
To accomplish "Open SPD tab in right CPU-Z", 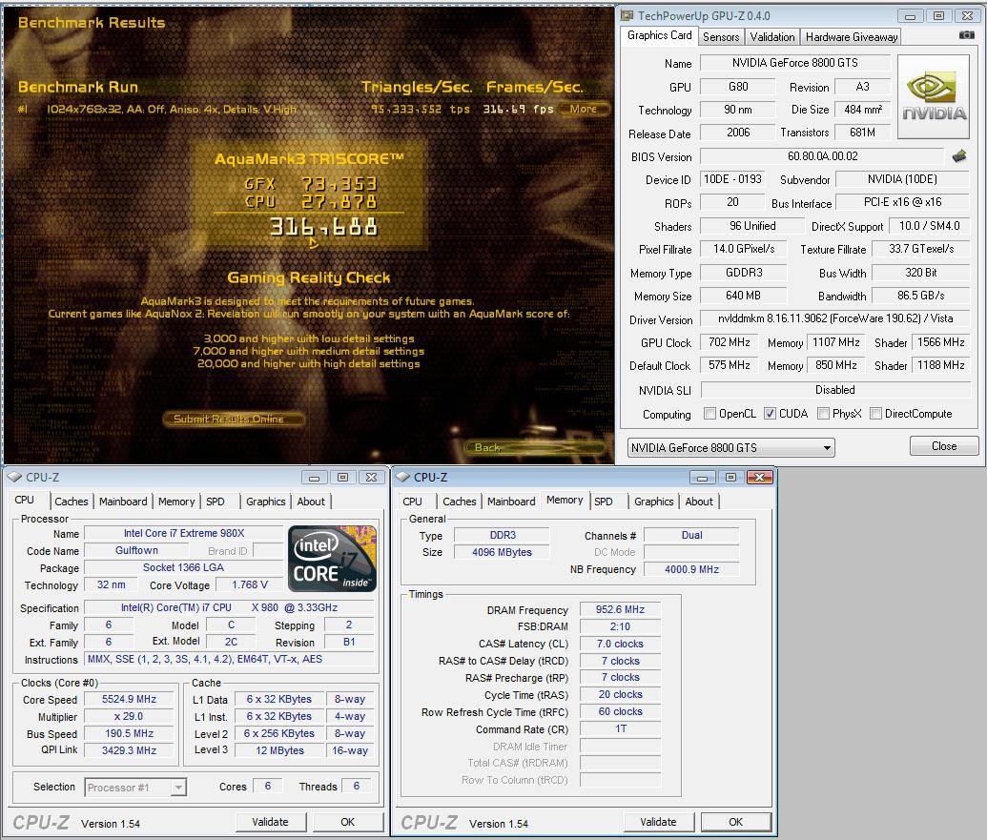I will tap(603, 502).
